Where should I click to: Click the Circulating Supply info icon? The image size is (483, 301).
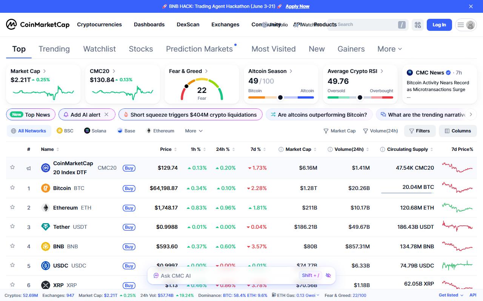[x=382, y=149]
